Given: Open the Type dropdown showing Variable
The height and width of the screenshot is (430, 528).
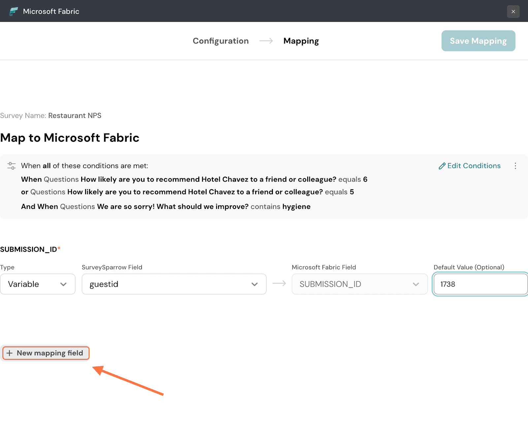Looking at the screenshot, I should pyautogui.click(x=38, y=284).
